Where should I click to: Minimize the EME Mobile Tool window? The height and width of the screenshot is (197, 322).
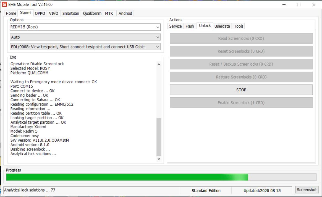coord(284,4)
